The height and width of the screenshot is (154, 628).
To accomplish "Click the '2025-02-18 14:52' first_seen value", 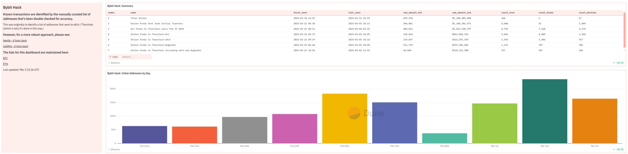I will click(304, 18).
